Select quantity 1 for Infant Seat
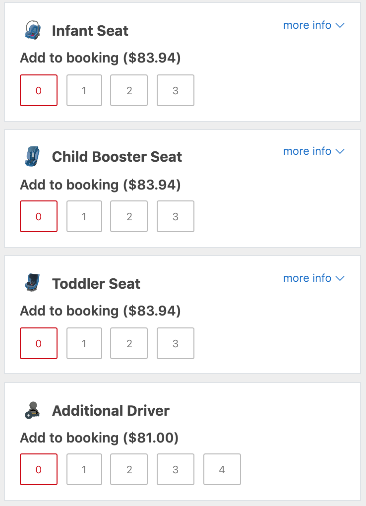Screen dimensions: 366x506 coord(84,90)
